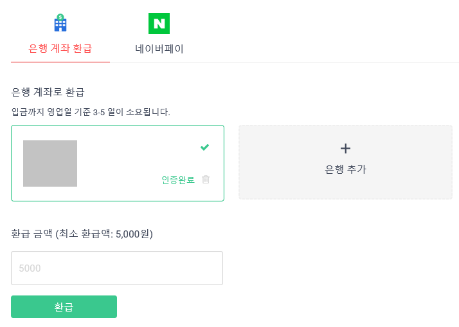The image size is (459, 327).
Task: Click the red underline of active tab
Action: pyautogui.click(x=60, y=62)
